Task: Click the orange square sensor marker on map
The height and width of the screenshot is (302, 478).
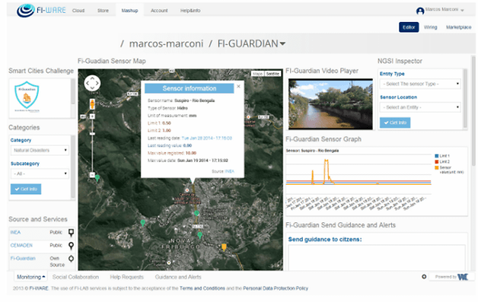Action: [224, 246]
